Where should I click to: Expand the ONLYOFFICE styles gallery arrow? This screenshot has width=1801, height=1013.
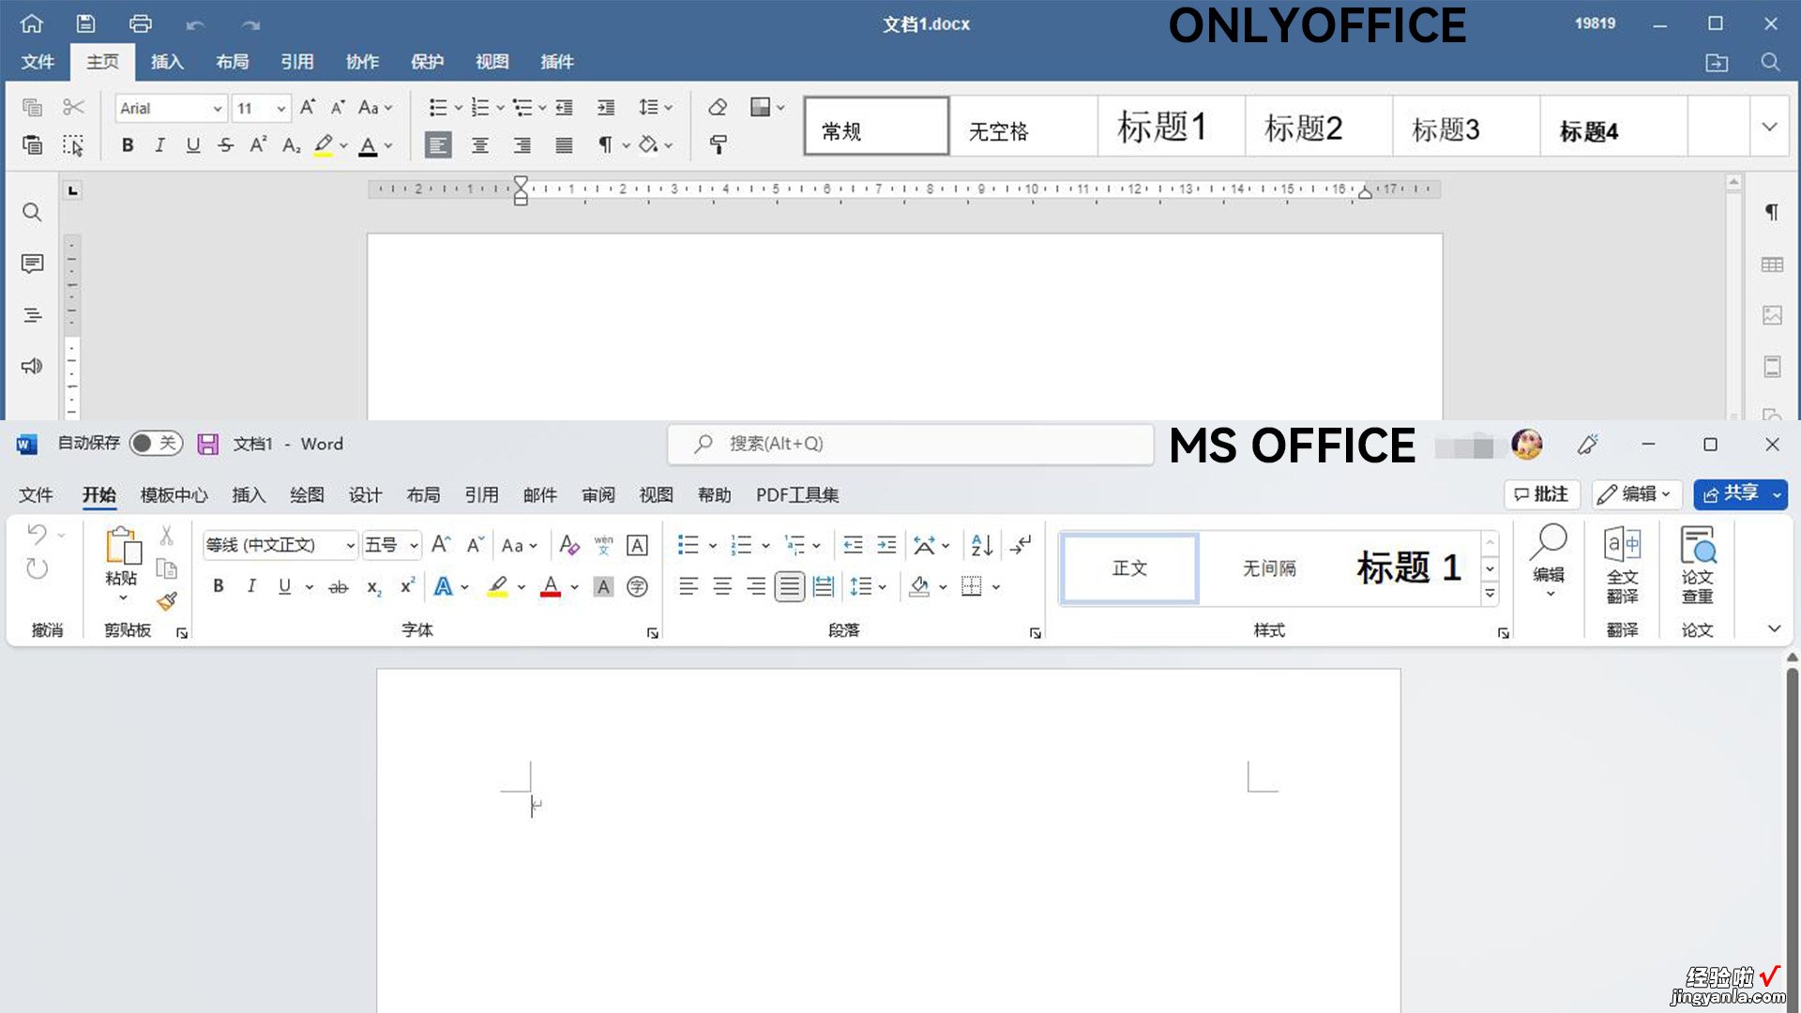(1769, 127)
